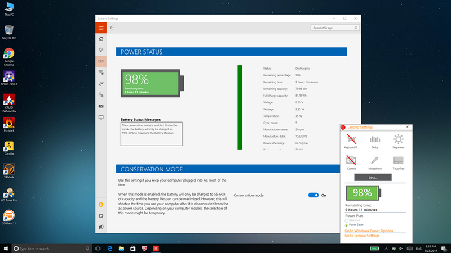Select the Catzilla desktop icon
Screen dimensions: 451x253
(9, 148)
